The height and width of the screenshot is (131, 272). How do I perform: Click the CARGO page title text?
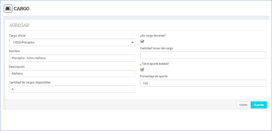(22, 9)
